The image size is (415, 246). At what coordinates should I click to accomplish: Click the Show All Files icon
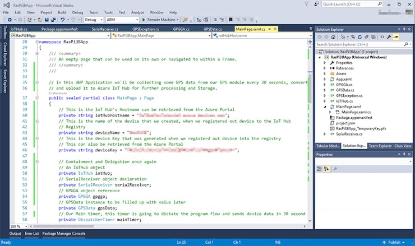(373, 37)
